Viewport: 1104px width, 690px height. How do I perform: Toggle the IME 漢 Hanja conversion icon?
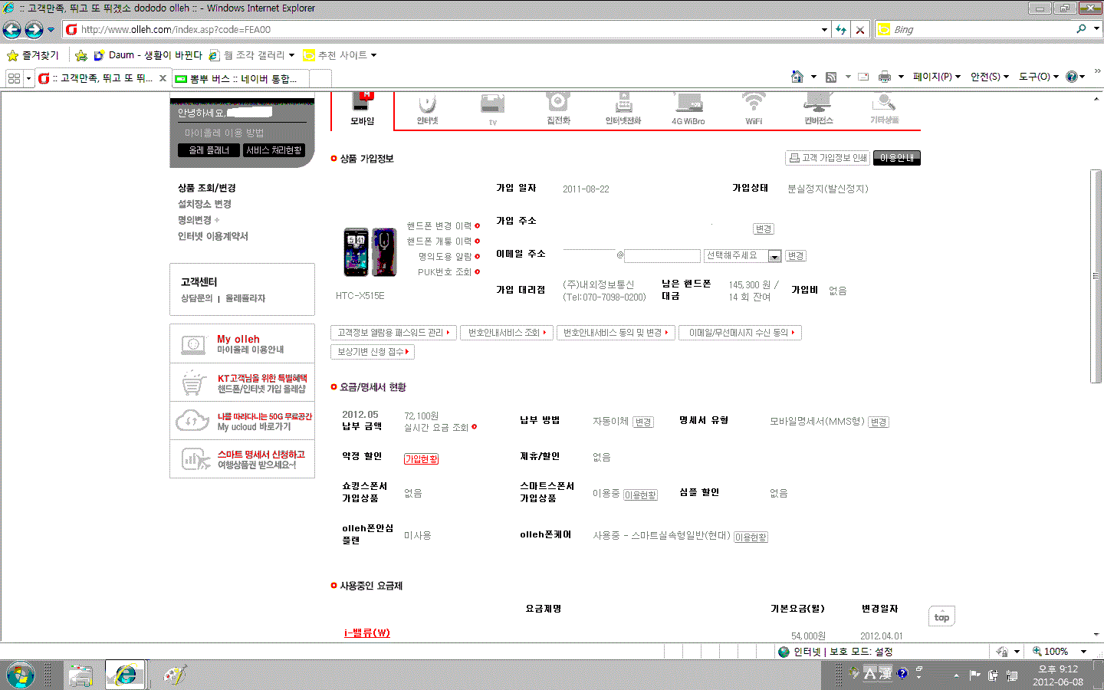[886, 673]
